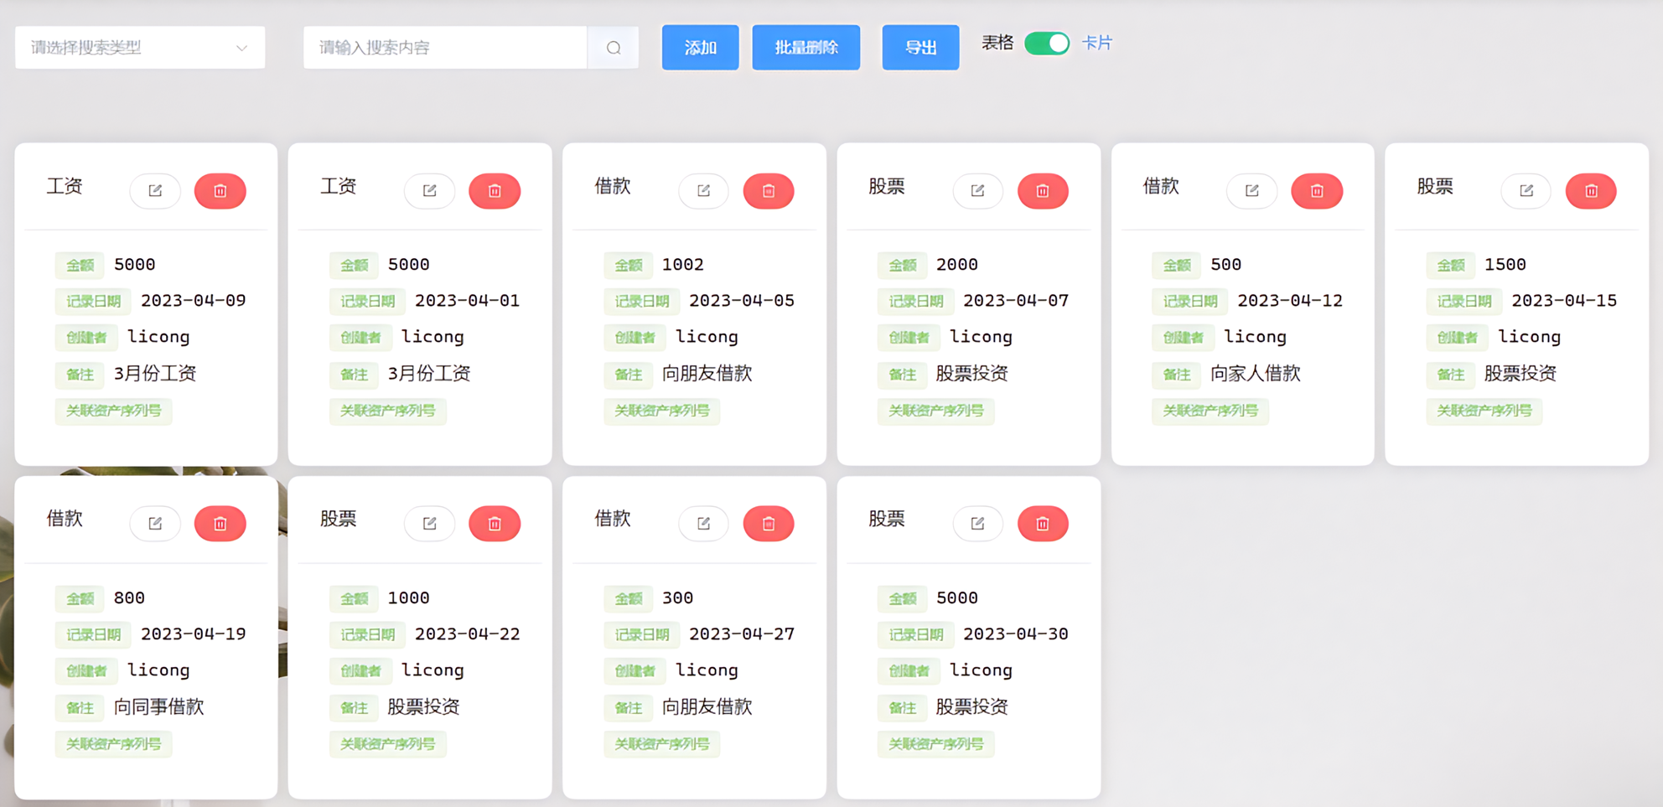Click the 卡片 view label
This screenshot has width=1663, height=807.
point(1098,43)
